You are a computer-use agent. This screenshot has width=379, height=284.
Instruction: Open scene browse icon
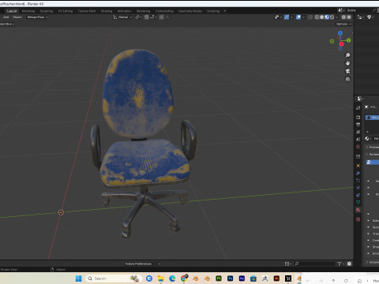click(x=341, y=10)
